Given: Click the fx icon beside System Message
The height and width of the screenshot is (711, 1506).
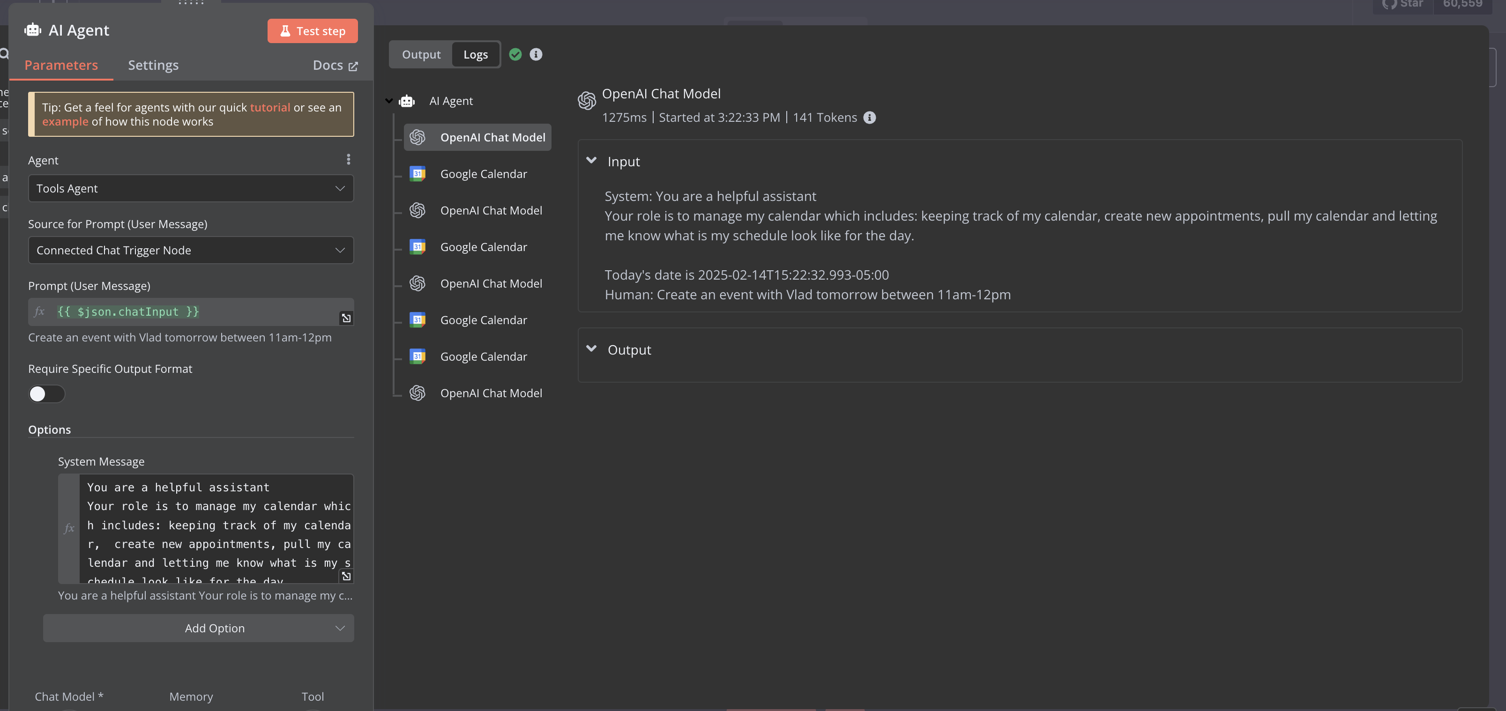Looking at the screenshot, I should pyautogui.click(x=69, y=528).
